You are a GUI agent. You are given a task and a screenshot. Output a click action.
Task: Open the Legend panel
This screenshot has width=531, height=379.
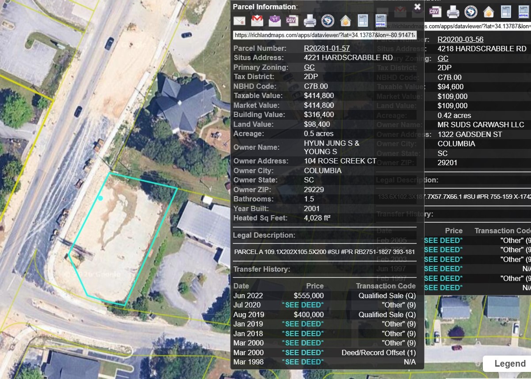[509, 364]
